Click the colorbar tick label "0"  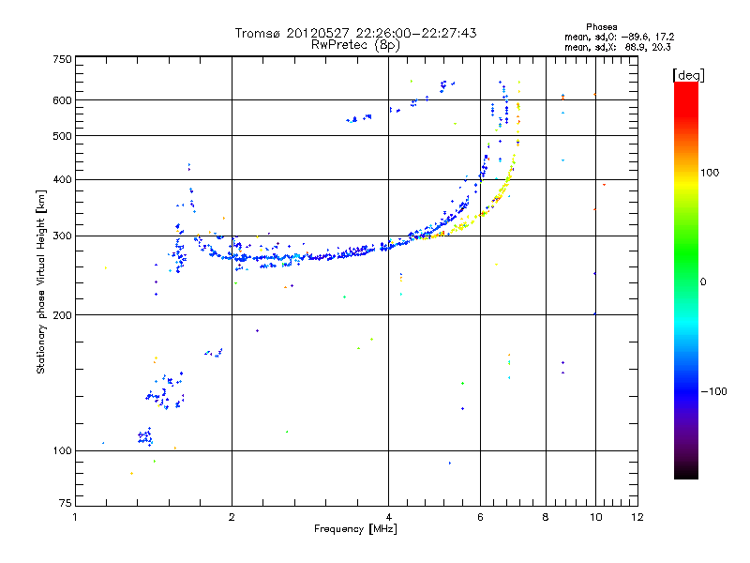point(703,281)
